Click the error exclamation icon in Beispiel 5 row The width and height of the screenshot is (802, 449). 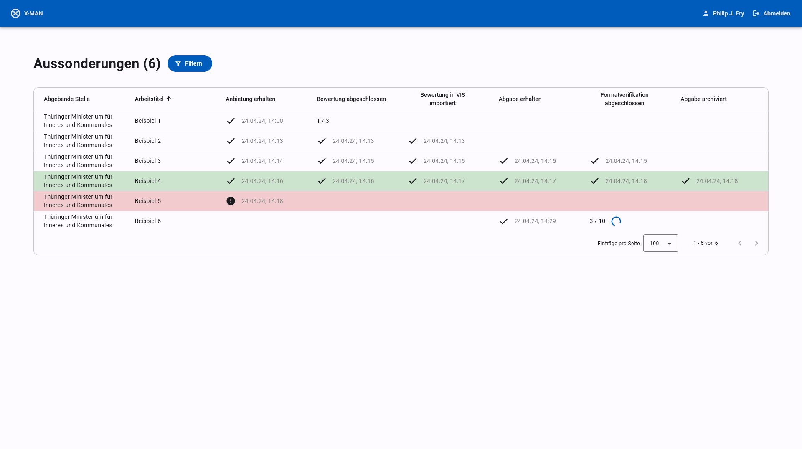point(231,201)
